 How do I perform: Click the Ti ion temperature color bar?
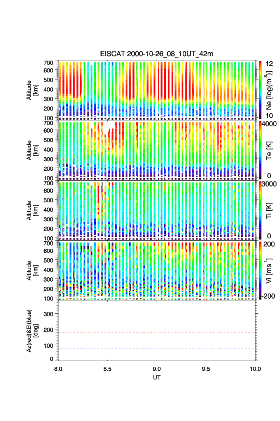coord(261,211)
